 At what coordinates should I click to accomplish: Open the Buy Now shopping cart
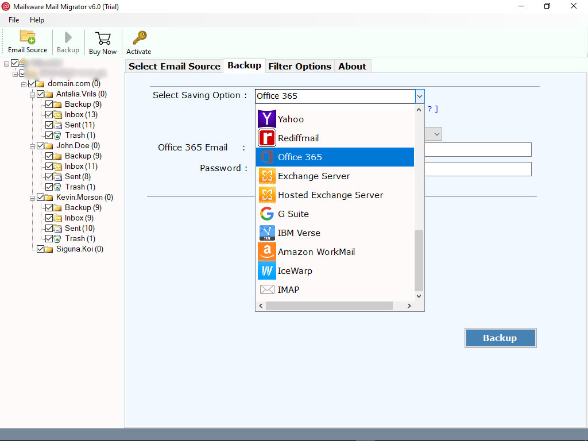click(103, 38)
